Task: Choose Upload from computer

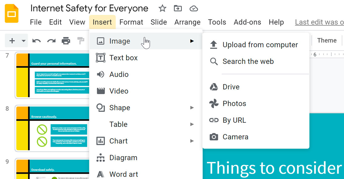Action: (260, 44)
